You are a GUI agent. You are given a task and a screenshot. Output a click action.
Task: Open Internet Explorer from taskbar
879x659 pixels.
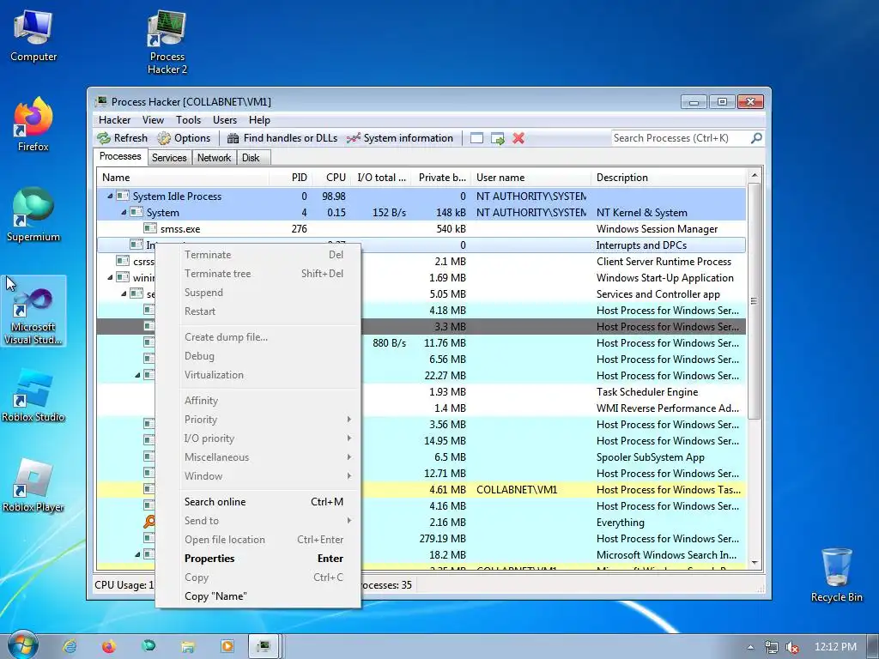pyautogui.click(x=70, y=646)
